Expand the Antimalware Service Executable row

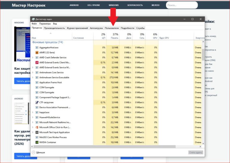33,77
